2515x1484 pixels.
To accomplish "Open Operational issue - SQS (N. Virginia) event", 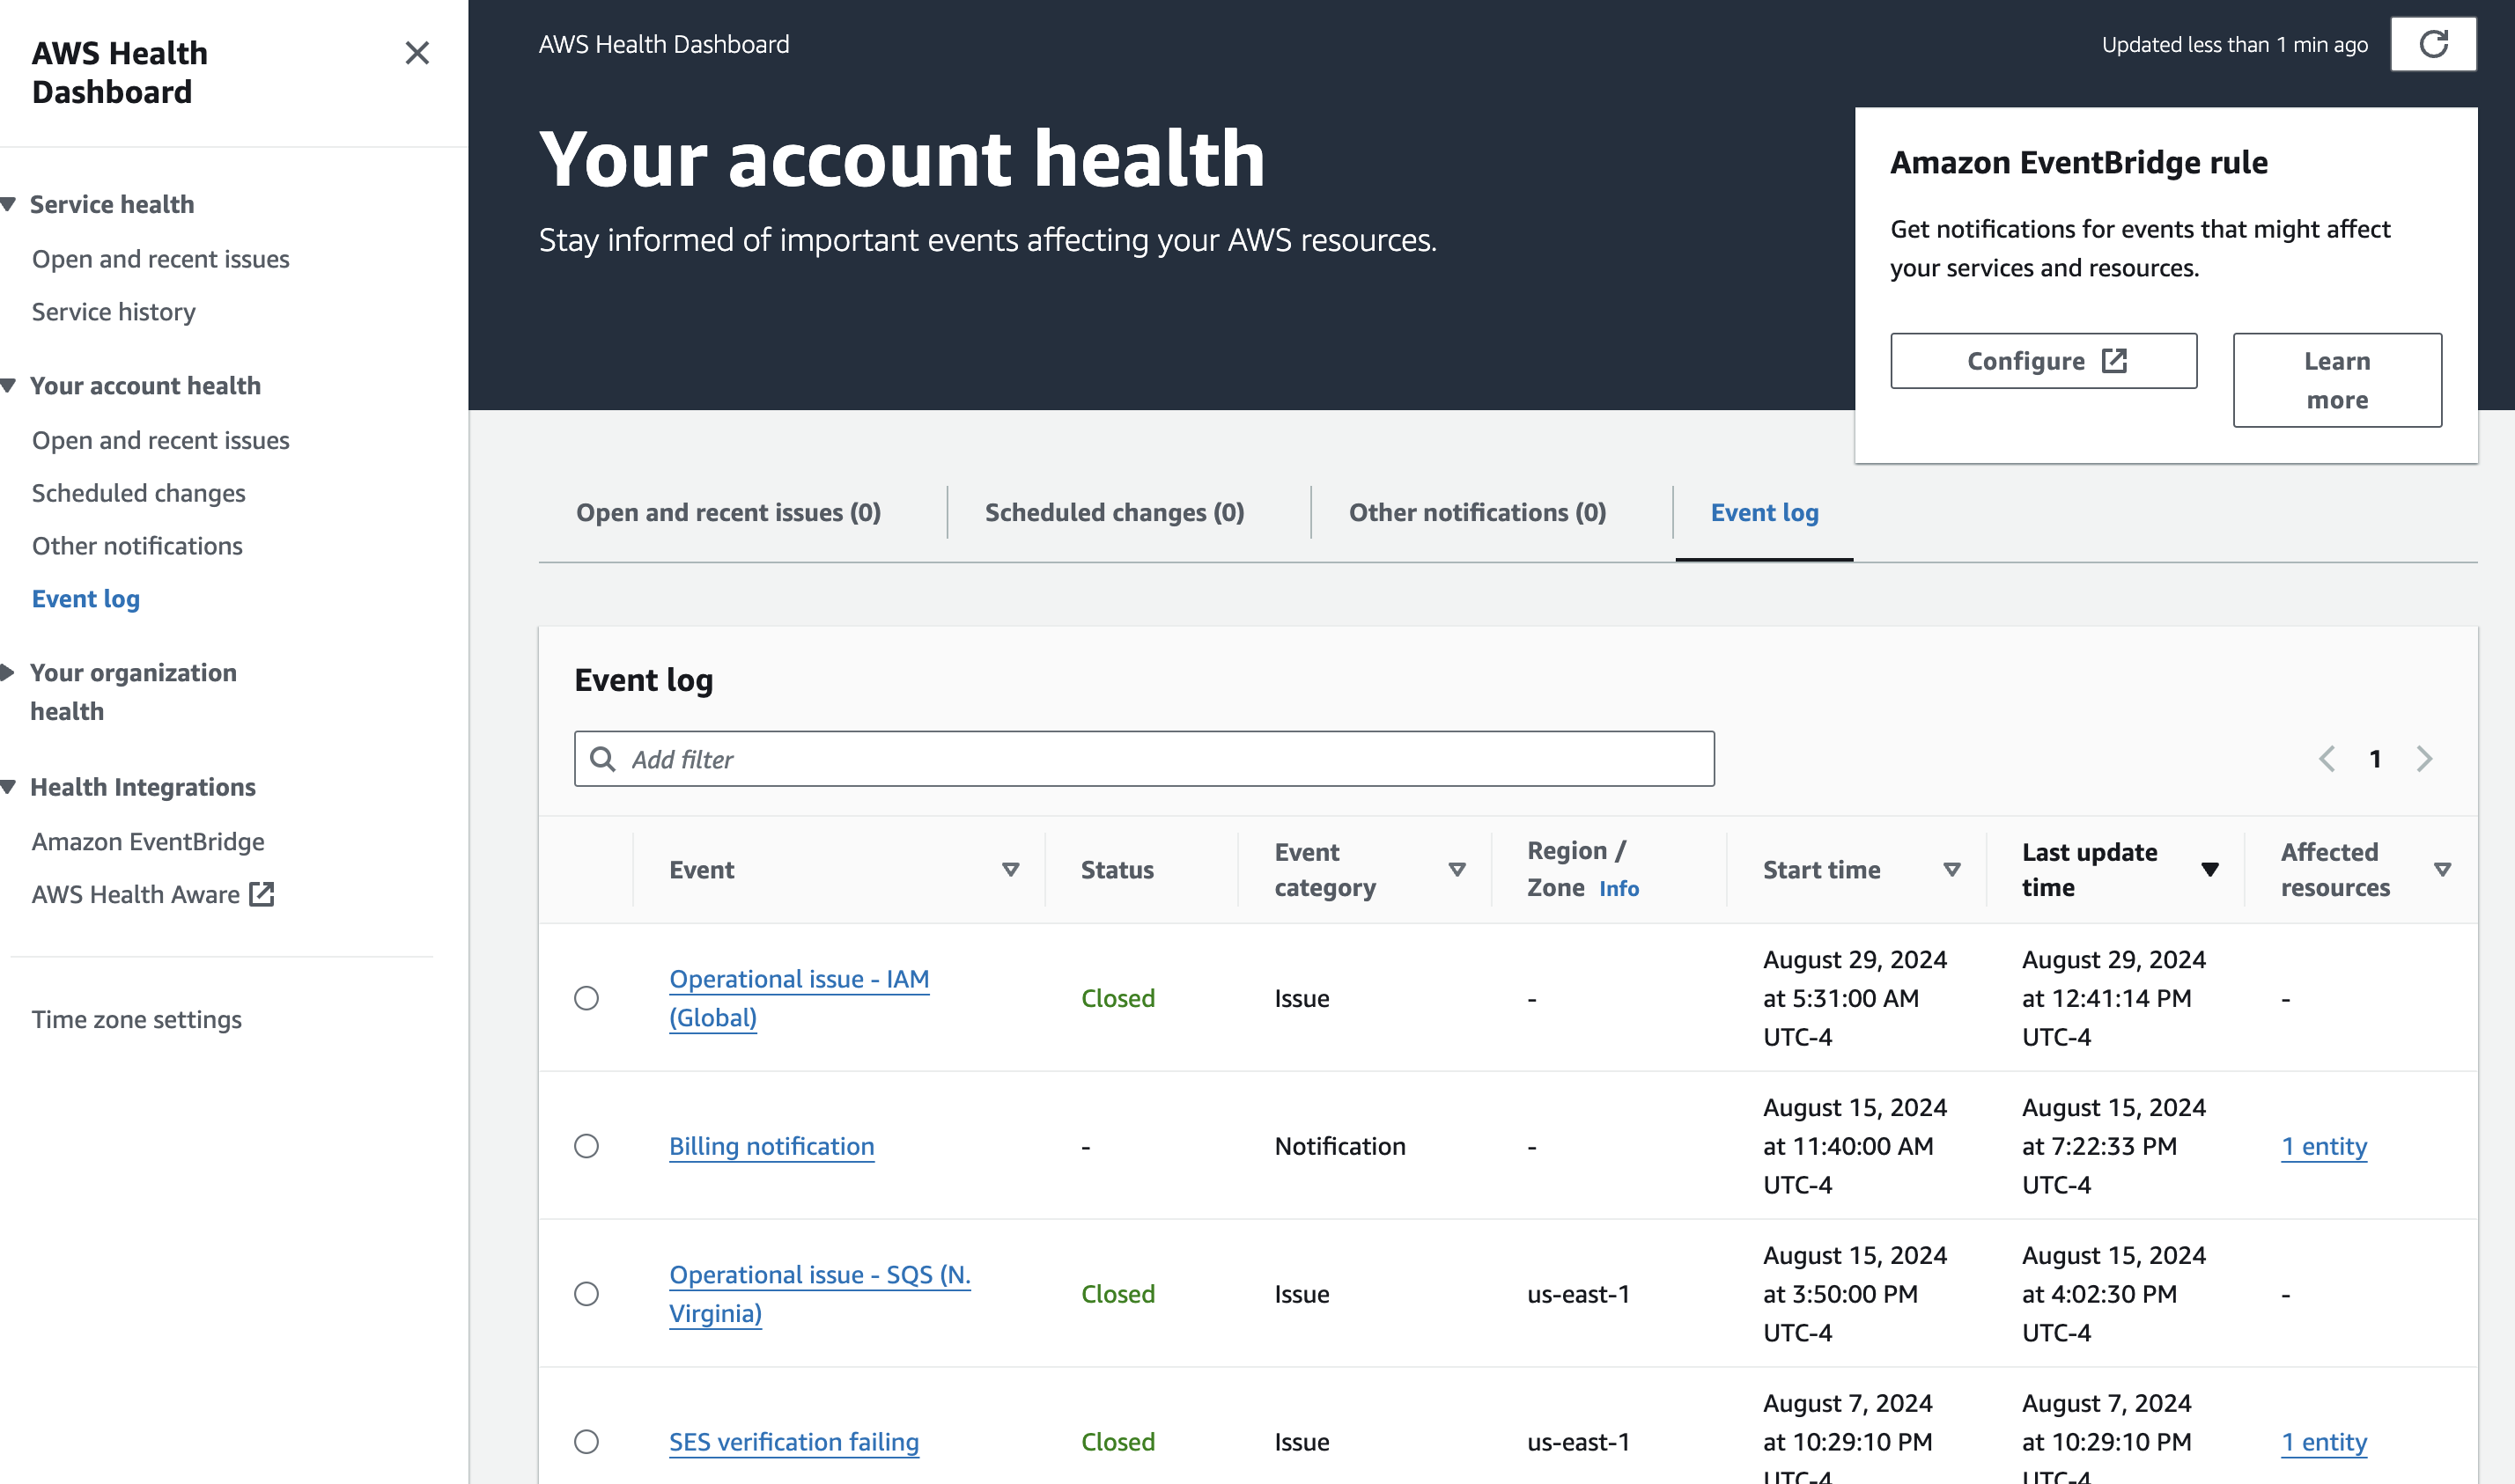I will click(819, 1294).
